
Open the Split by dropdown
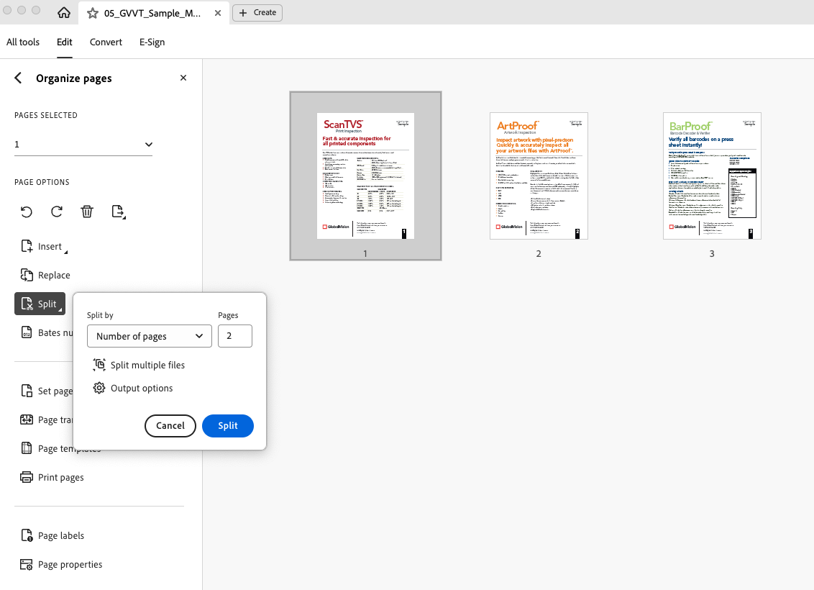click(x=150, y=336)
